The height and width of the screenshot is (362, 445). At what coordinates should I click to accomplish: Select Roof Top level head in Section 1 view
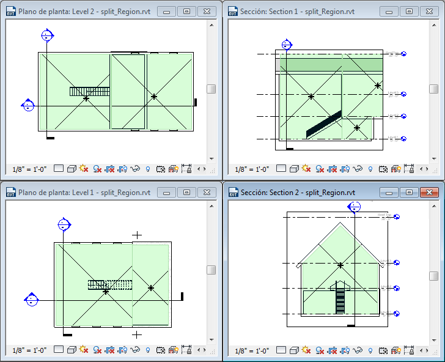(x=404, y=54)
